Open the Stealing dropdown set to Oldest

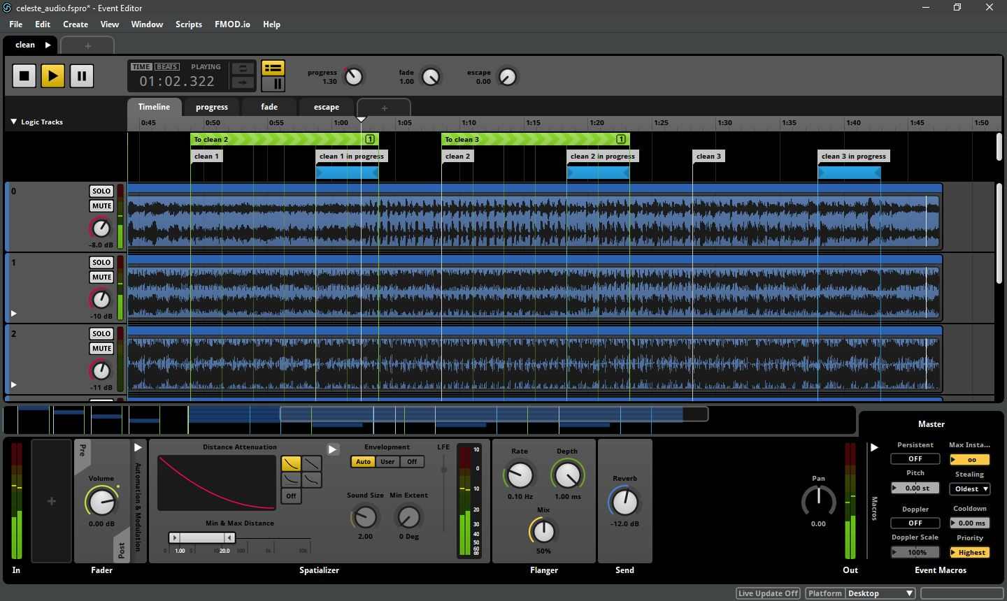click(969, 488)
